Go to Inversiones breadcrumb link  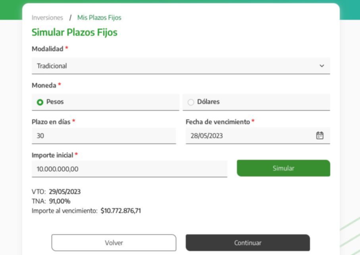47,18
